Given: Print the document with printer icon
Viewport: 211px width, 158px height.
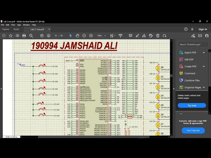Looking at the screenshot, I should pyautogui.click(x=24, y=36).
